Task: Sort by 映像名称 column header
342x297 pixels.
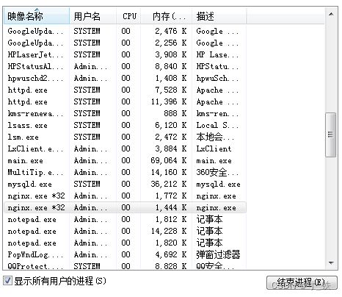Action: click(37, 16)
